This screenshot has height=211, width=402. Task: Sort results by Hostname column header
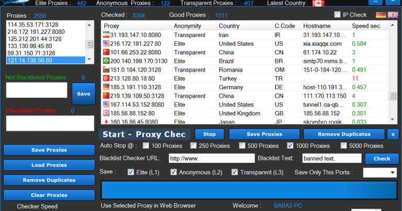point(325,26)
